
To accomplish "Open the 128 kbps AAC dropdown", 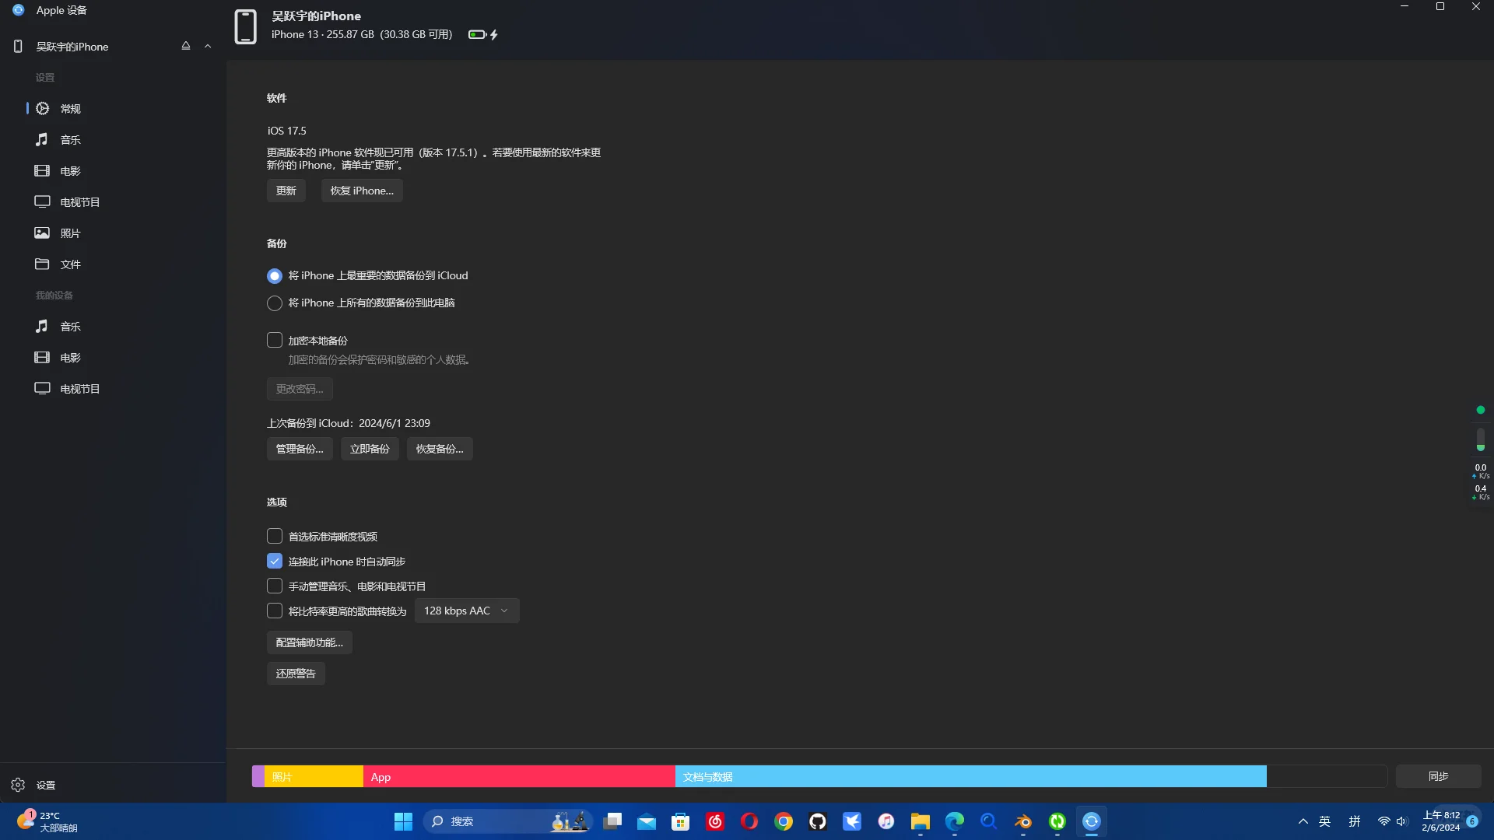I will coord(466,611).
